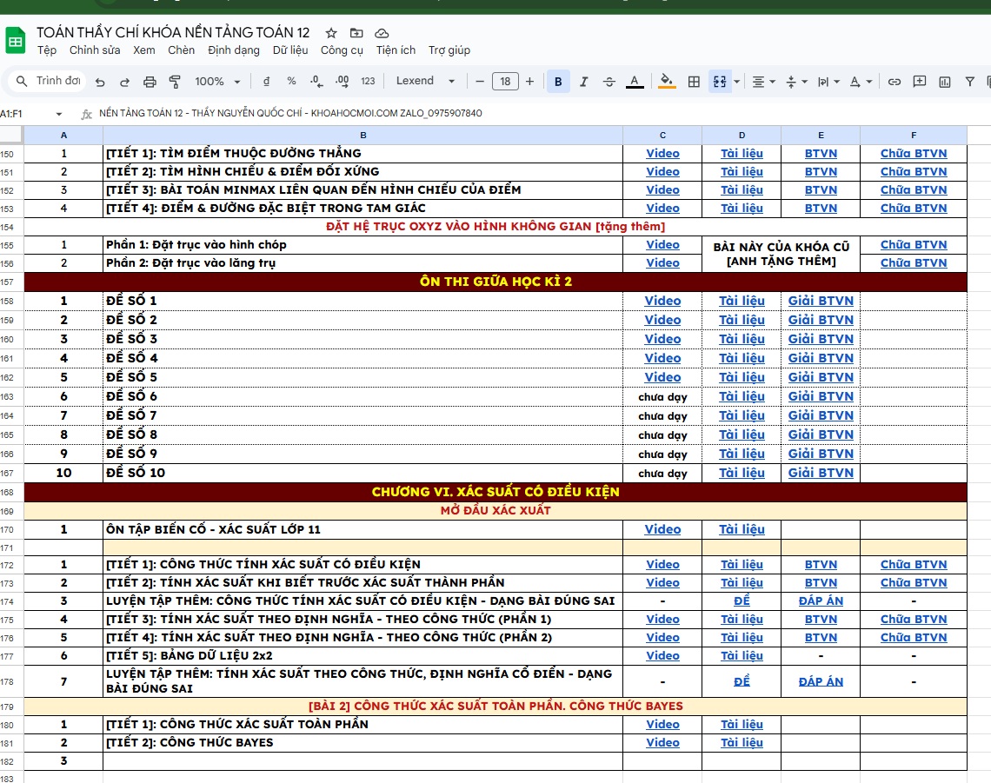Increase font size with the plus button
The height and width of the screenshot is (783, 991).
coord(529,81)
